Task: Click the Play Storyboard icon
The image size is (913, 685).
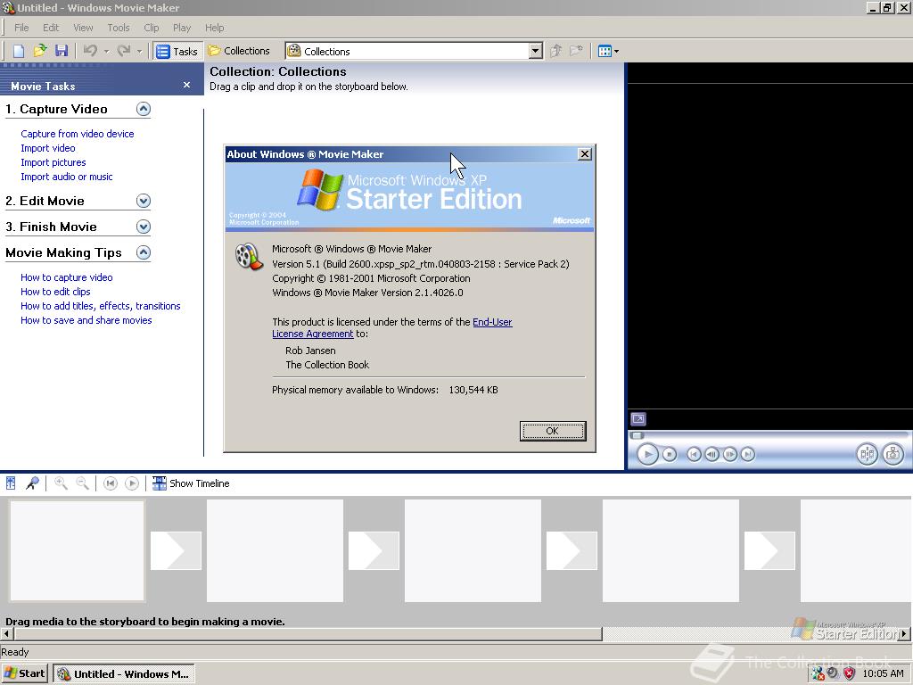Action: point(132,483)
